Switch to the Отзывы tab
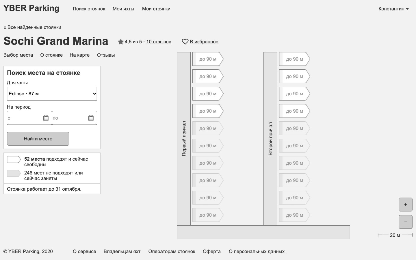 [x=106, y=55]
